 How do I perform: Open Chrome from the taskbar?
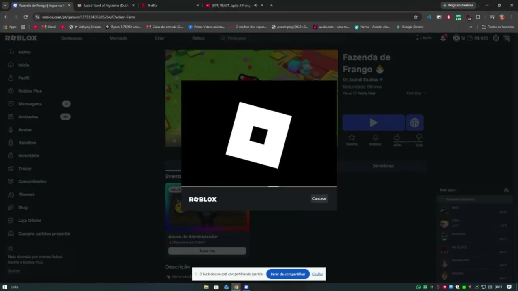[x=236, y=287]
